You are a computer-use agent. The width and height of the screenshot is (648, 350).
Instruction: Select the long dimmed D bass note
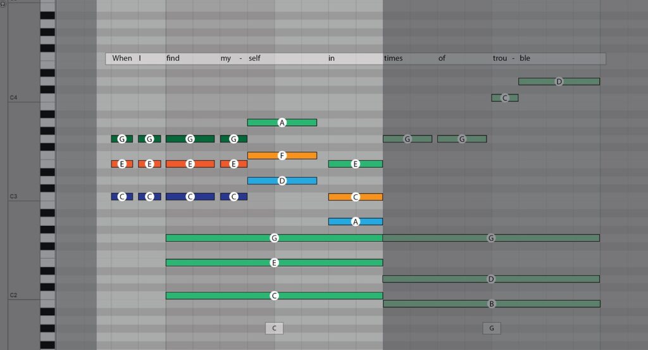pos(491,279)
